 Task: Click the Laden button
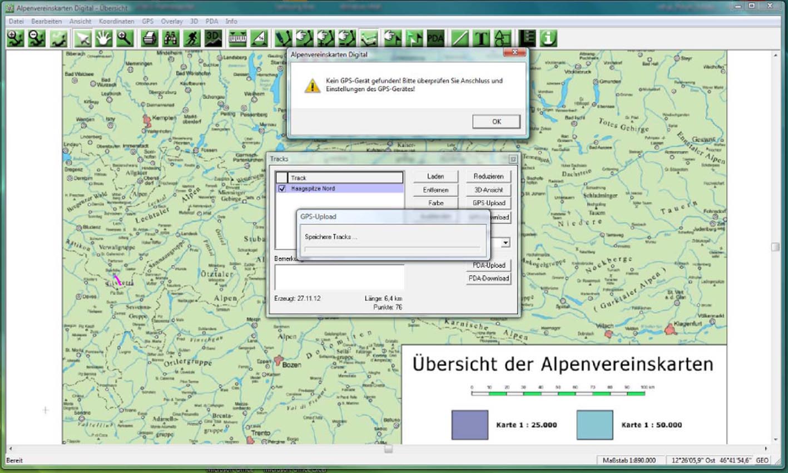point(435,176)
